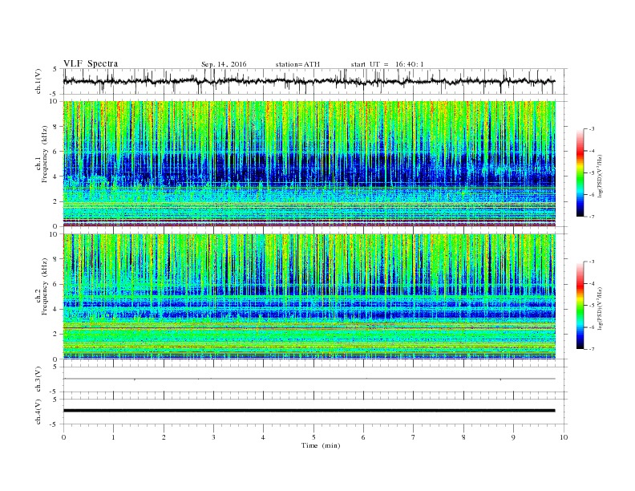The height and width of the screenshot is (491, 635).
Task: Click the "VLF Spectra" title text
Action: point(91,63)
